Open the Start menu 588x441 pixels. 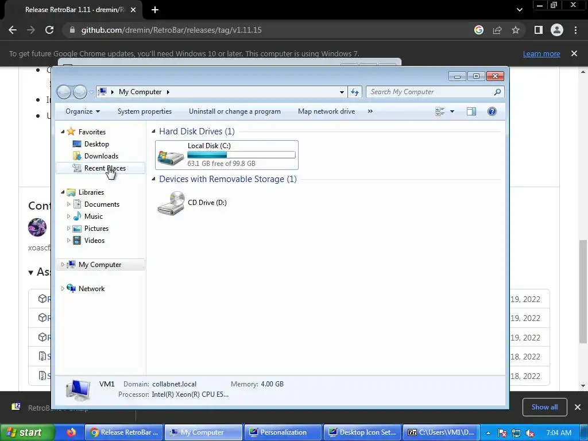[x=27, y=433]
